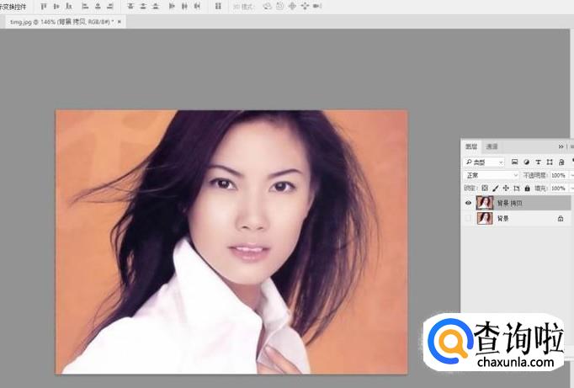
Task: Click the type layer filter icon
Action: tap(538, 162)
